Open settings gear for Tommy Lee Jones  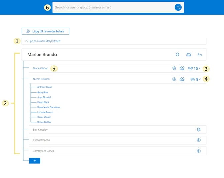(199, 151)
